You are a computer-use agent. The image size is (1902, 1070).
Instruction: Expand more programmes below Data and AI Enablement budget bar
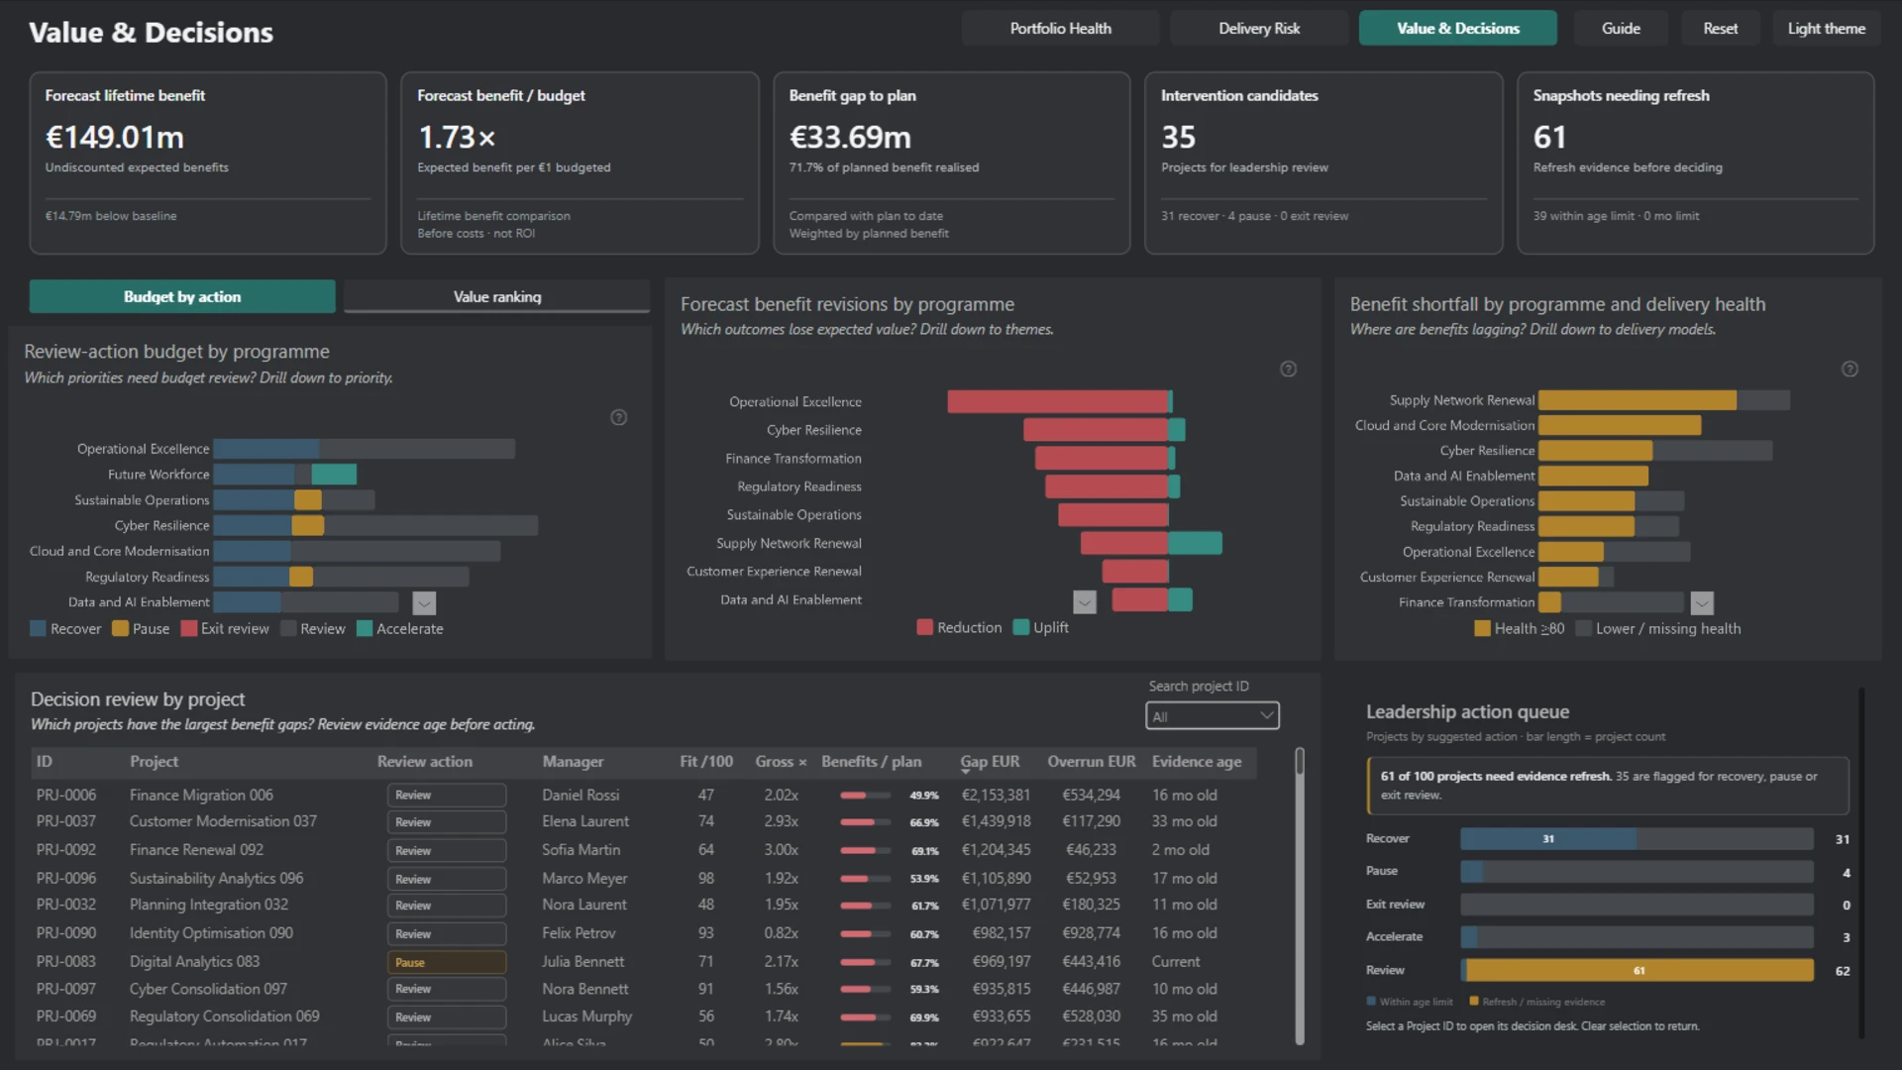pyautogui.click(x=424, y=602)
